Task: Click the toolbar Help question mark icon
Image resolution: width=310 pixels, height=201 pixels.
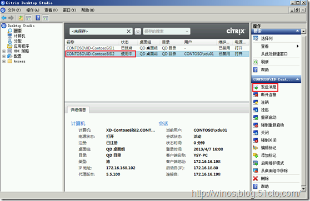Action: coord(38,18)
